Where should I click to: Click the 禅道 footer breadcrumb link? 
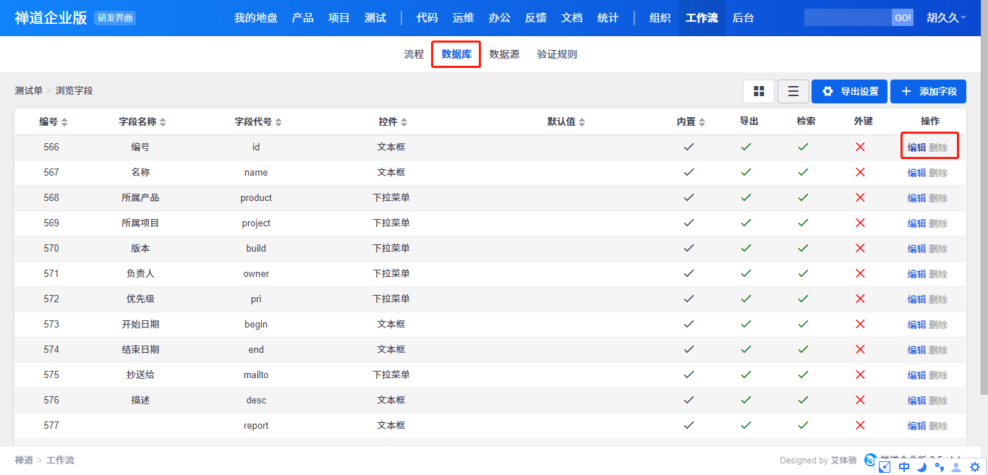click(x=24, y=460)
